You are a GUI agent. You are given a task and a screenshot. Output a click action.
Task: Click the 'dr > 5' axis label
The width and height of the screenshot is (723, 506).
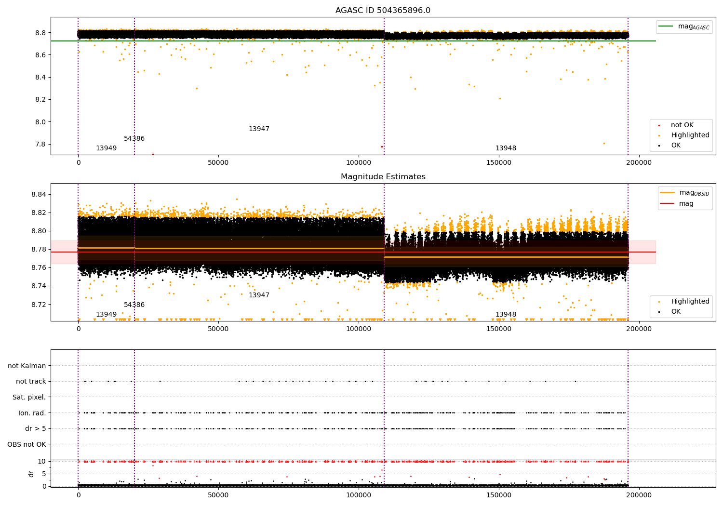[35, 429]
